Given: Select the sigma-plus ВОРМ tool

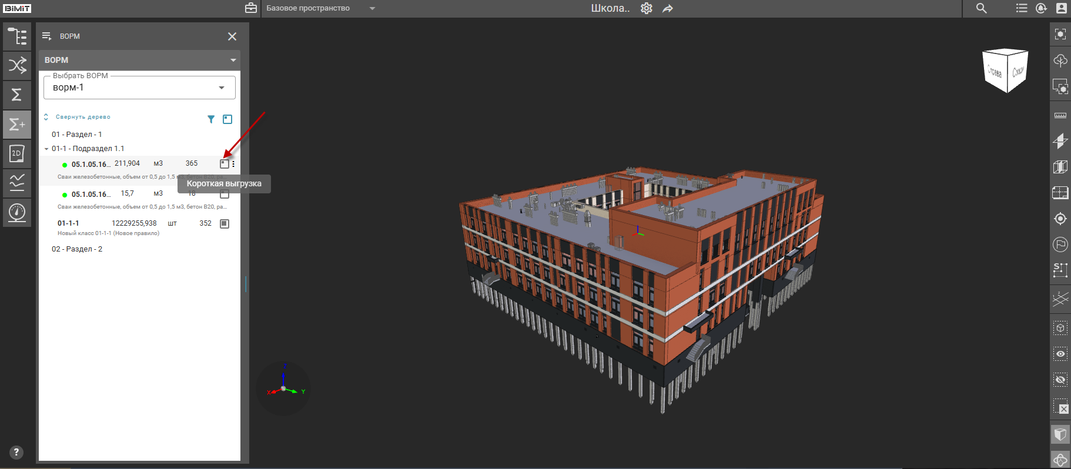Looking at the screenshot, I should (x=17, y=125).
